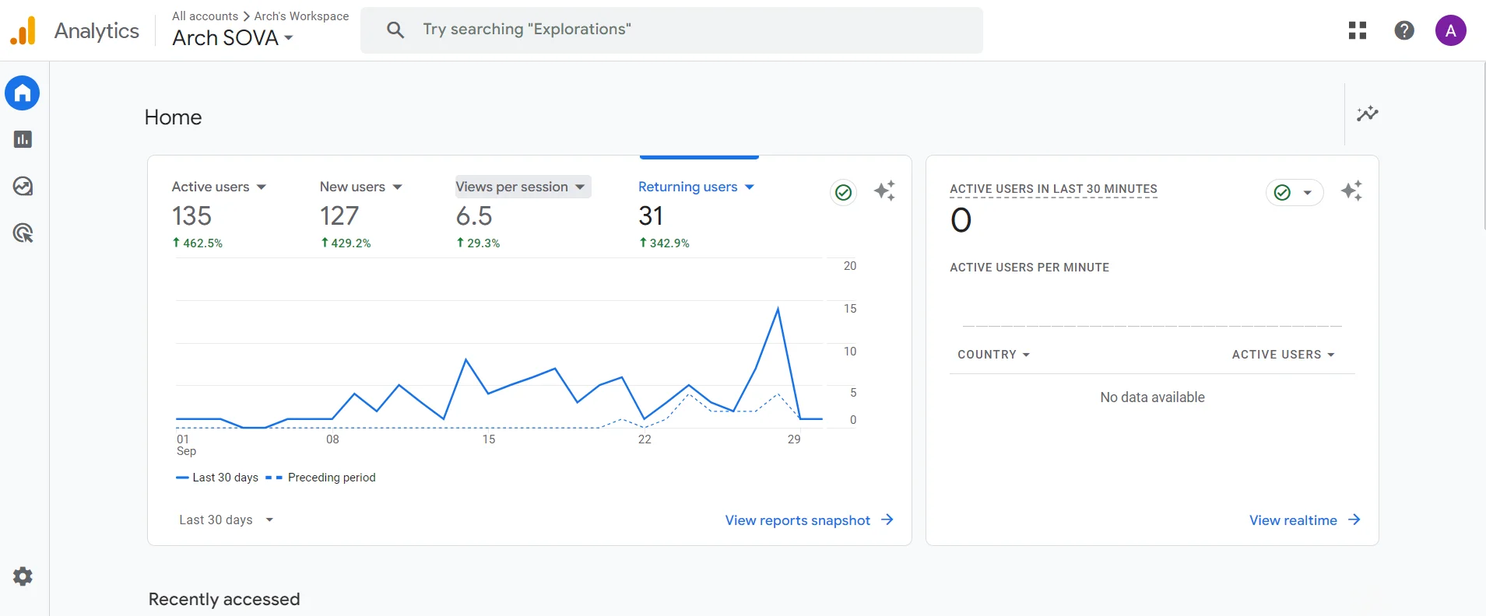Open the Arch SOVA property selector
This screenshot has height=616, width=1486.
coord(233,37)
